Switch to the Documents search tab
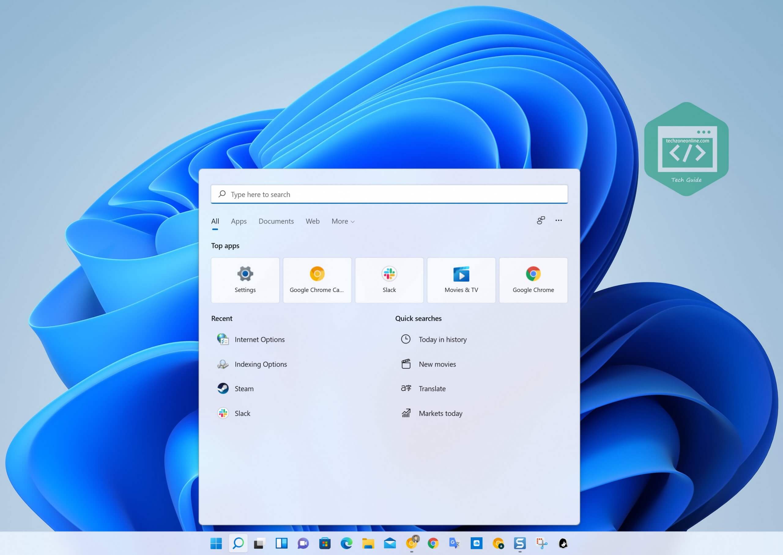This screenshot has height=555, width=783. pos(276,221)
